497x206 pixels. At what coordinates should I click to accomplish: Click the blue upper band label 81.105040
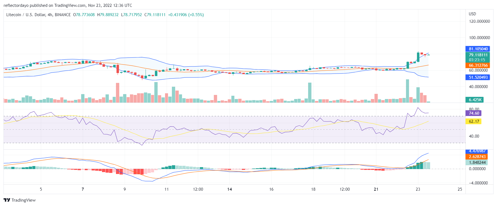tap(478, 49)
